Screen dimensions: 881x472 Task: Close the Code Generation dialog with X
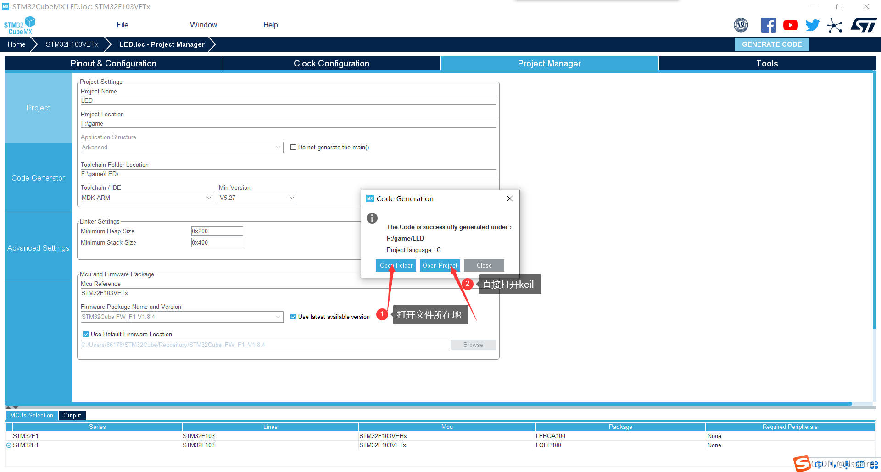[x=510, y=198]
